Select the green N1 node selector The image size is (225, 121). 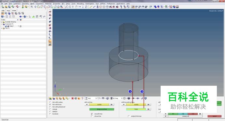173,114
